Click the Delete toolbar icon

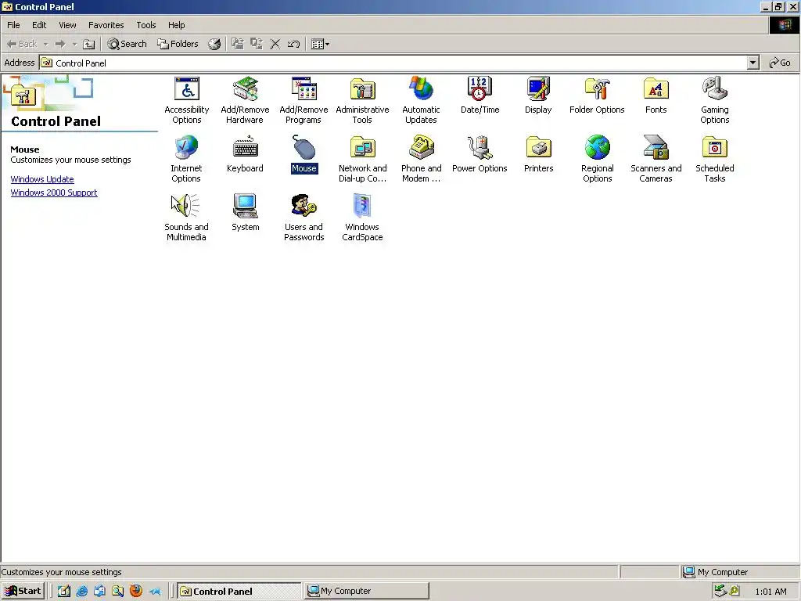coord(275,44)
